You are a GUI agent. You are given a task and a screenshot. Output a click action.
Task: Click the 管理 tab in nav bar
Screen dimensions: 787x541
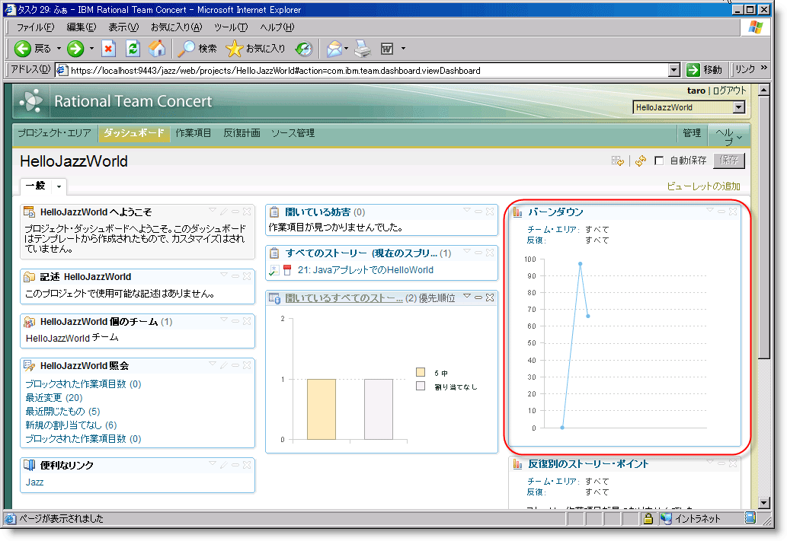click(692, 133)
